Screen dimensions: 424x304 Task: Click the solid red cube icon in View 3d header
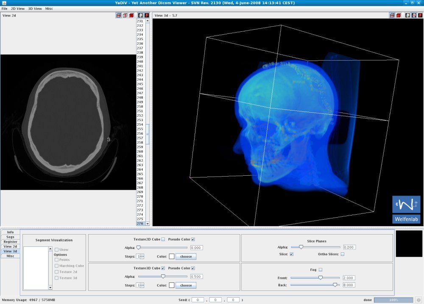point(399,16)
